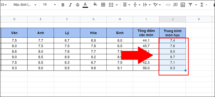Select the 7.1 average cell

173,63
